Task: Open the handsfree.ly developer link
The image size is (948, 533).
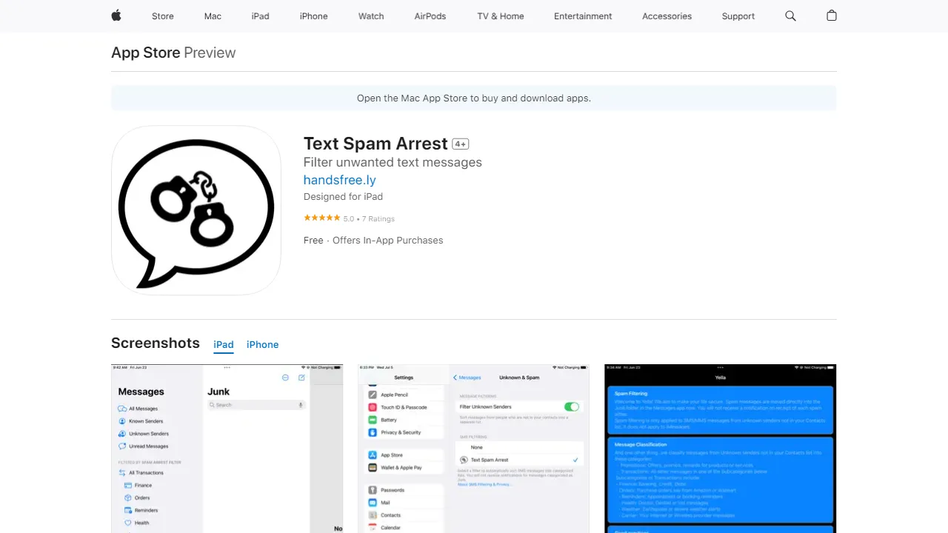Action: (340, 180)
